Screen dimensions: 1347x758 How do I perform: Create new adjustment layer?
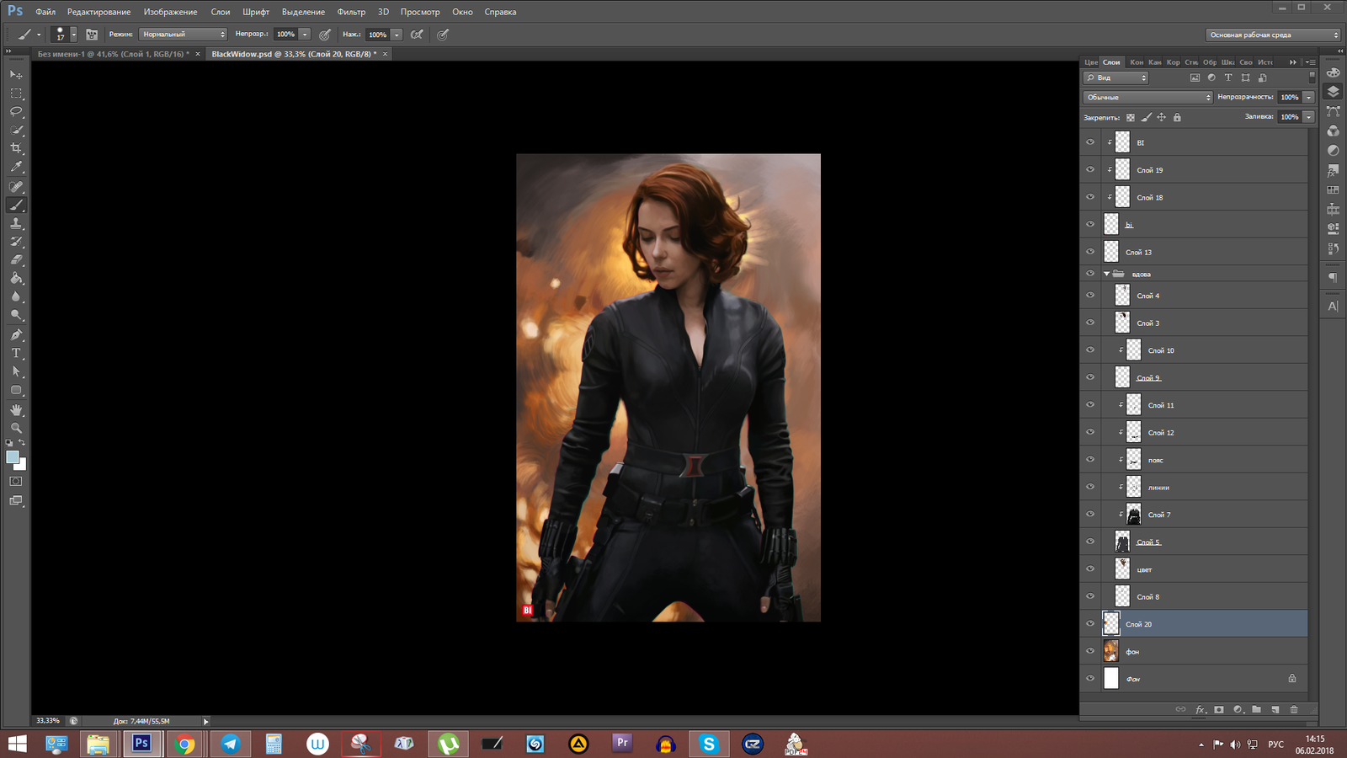(1238, 709)
